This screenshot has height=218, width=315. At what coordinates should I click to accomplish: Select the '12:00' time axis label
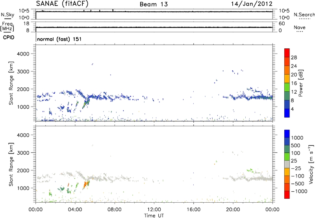(154, 210)
